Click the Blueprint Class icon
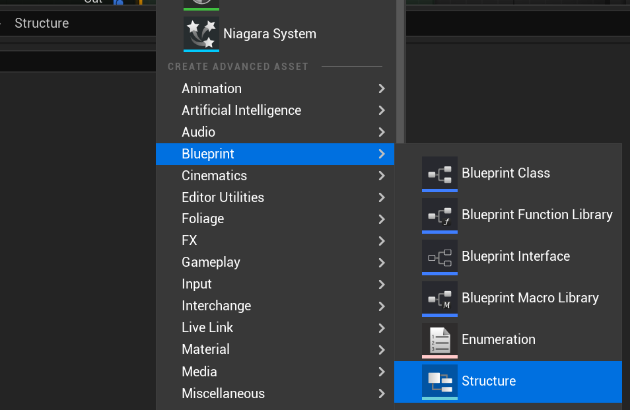Viewport: 630px width, 410px height. (440, 174)
